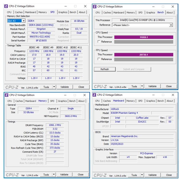Click Serial Number 8F1D3655 value
The height and width of the screenshot is (182, 182).
pos(41,41)
